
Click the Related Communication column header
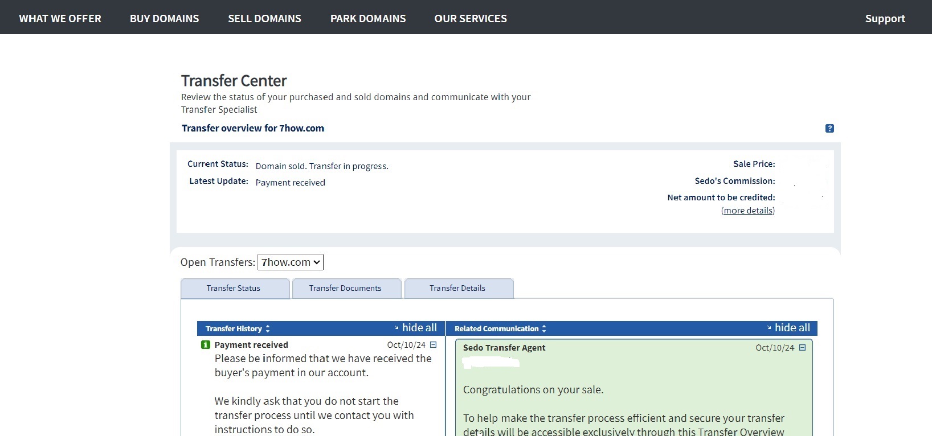[x=496, y=329]
